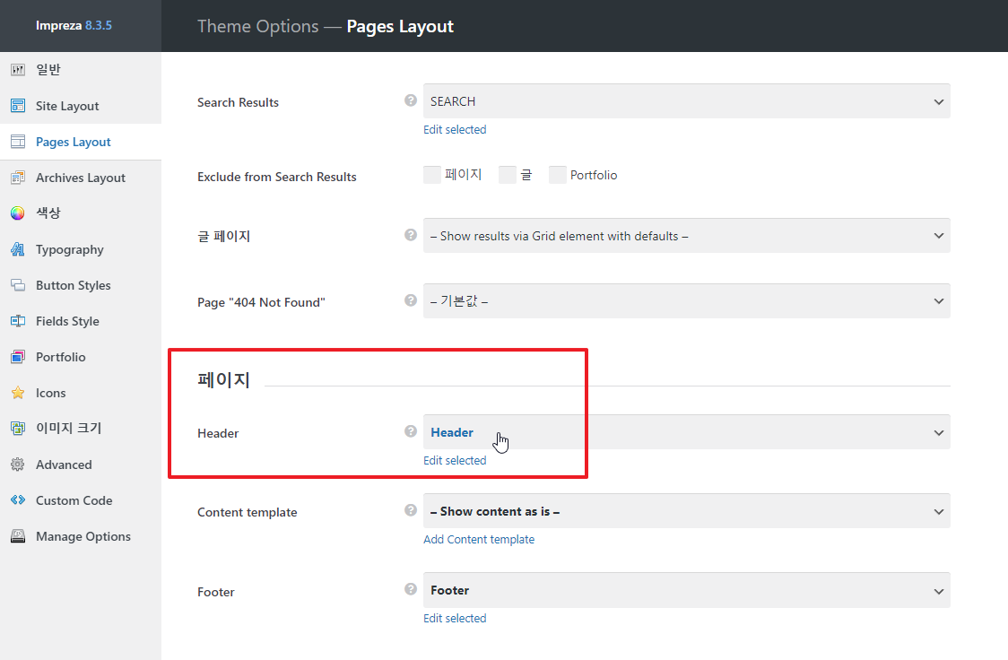Viewport: 1008px width, 660px height.
Task: Click the Button Styles sidebar icon
Action: pyautogui.click(x=18, y=284)
